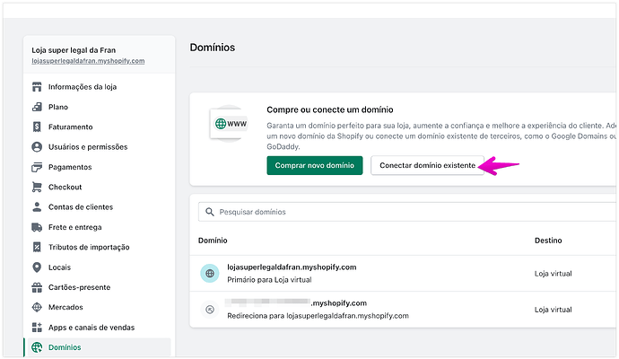
Task: Click the Checkout shopping cart icon
Action: tap(37, 187)
